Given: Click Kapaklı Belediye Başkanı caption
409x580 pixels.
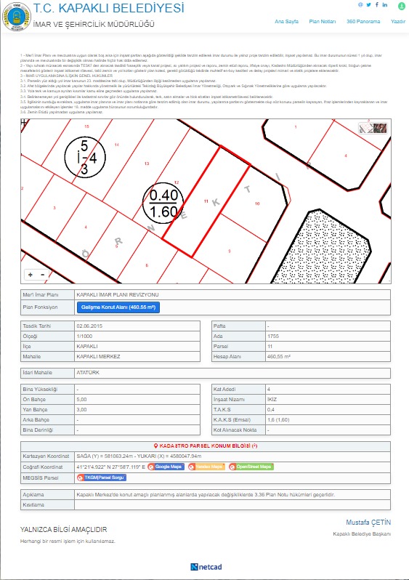Looking at the screenshot, I should [362, 533].
